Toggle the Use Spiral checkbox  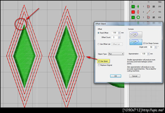99,61
